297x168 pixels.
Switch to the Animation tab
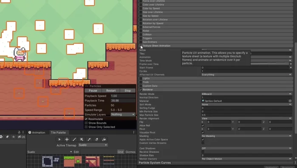pyautogui.click(x=37, y=132)
